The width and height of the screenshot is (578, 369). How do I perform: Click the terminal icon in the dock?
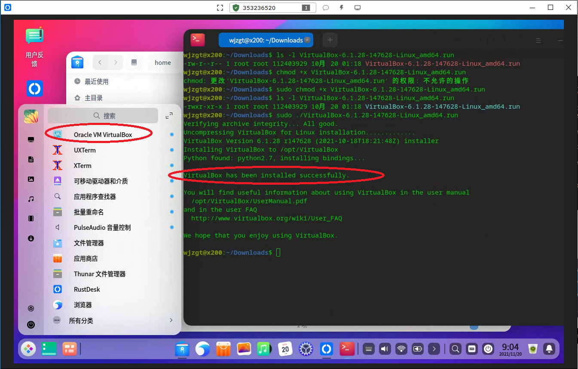click(346, 349)
